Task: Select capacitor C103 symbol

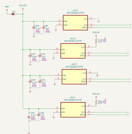Action: pos(30,82)
